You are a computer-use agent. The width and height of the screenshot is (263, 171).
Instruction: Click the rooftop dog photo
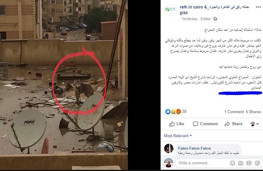(64, 85)
